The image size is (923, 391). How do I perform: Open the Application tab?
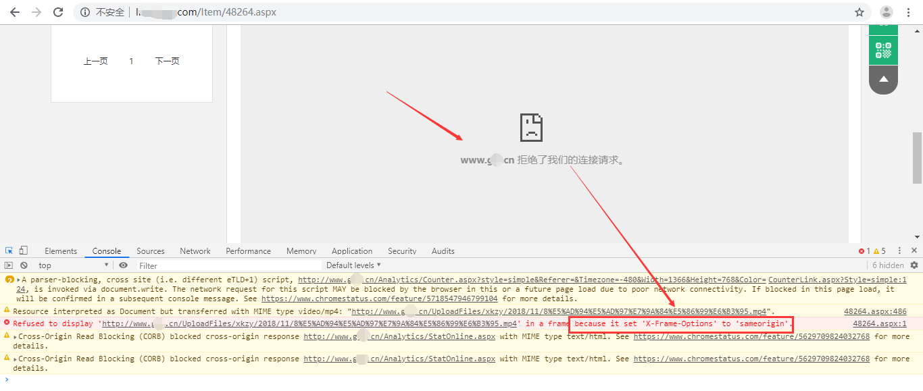[352, 251]
